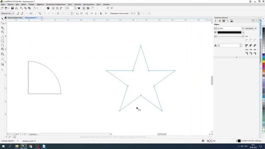Open the Undo history dropdown arrow

click(x=37, y=8)
